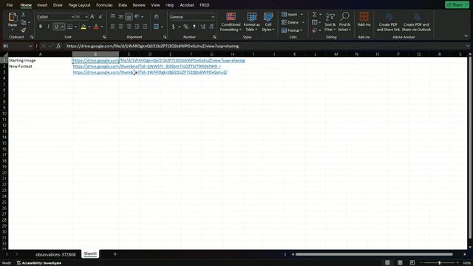This screenshot has height=266, width=473.
Task: Open Conditional Formatting
Action: 231,22
